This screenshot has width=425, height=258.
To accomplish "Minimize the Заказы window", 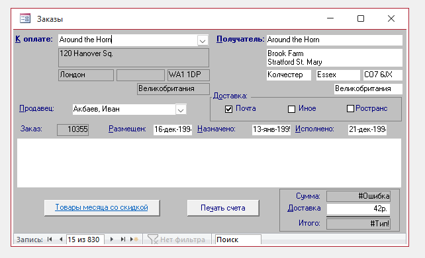I will tap(330, 18).
